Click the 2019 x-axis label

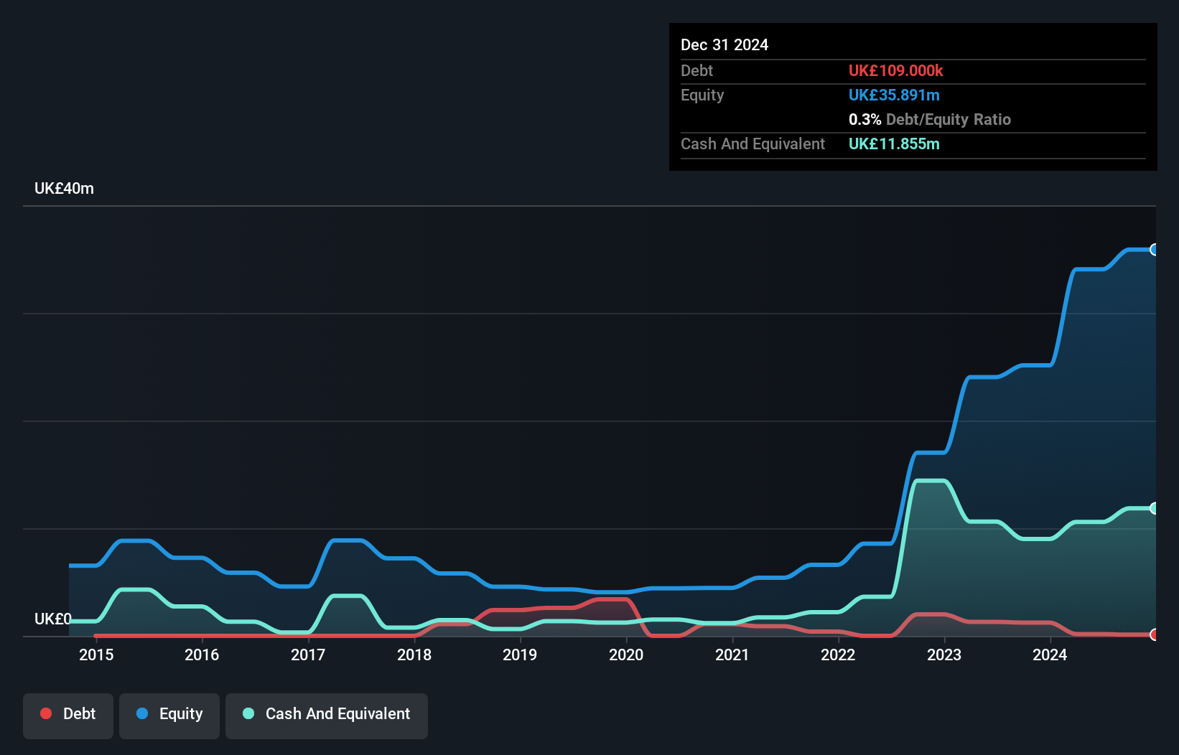pyautogui.click(x=520, y=655)
